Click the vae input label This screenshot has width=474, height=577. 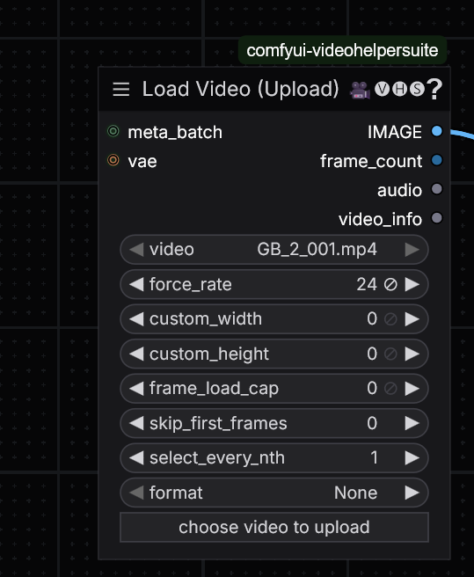coord(142,162)
